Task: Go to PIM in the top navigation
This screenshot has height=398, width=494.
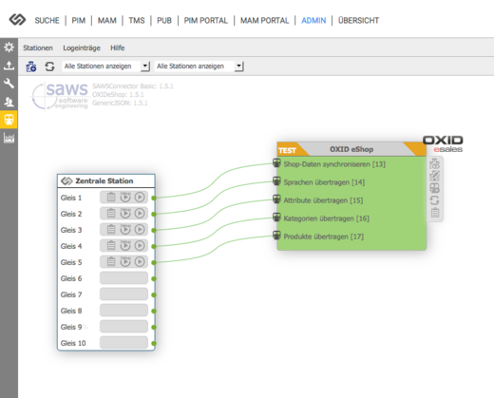Action: click(x=79, y=21)
